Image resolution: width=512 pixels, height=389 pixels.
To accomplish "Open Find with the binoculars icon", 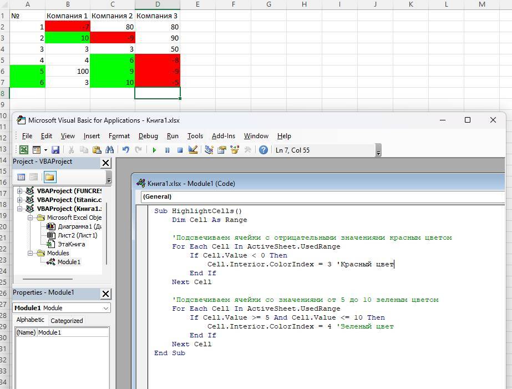I will (110, 150).
